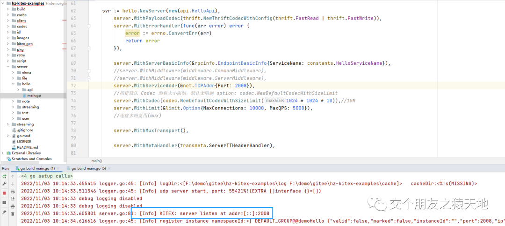Viewport: 505px width, 226px height.
Task: Fold the code block at line 64
Action: 88,26
